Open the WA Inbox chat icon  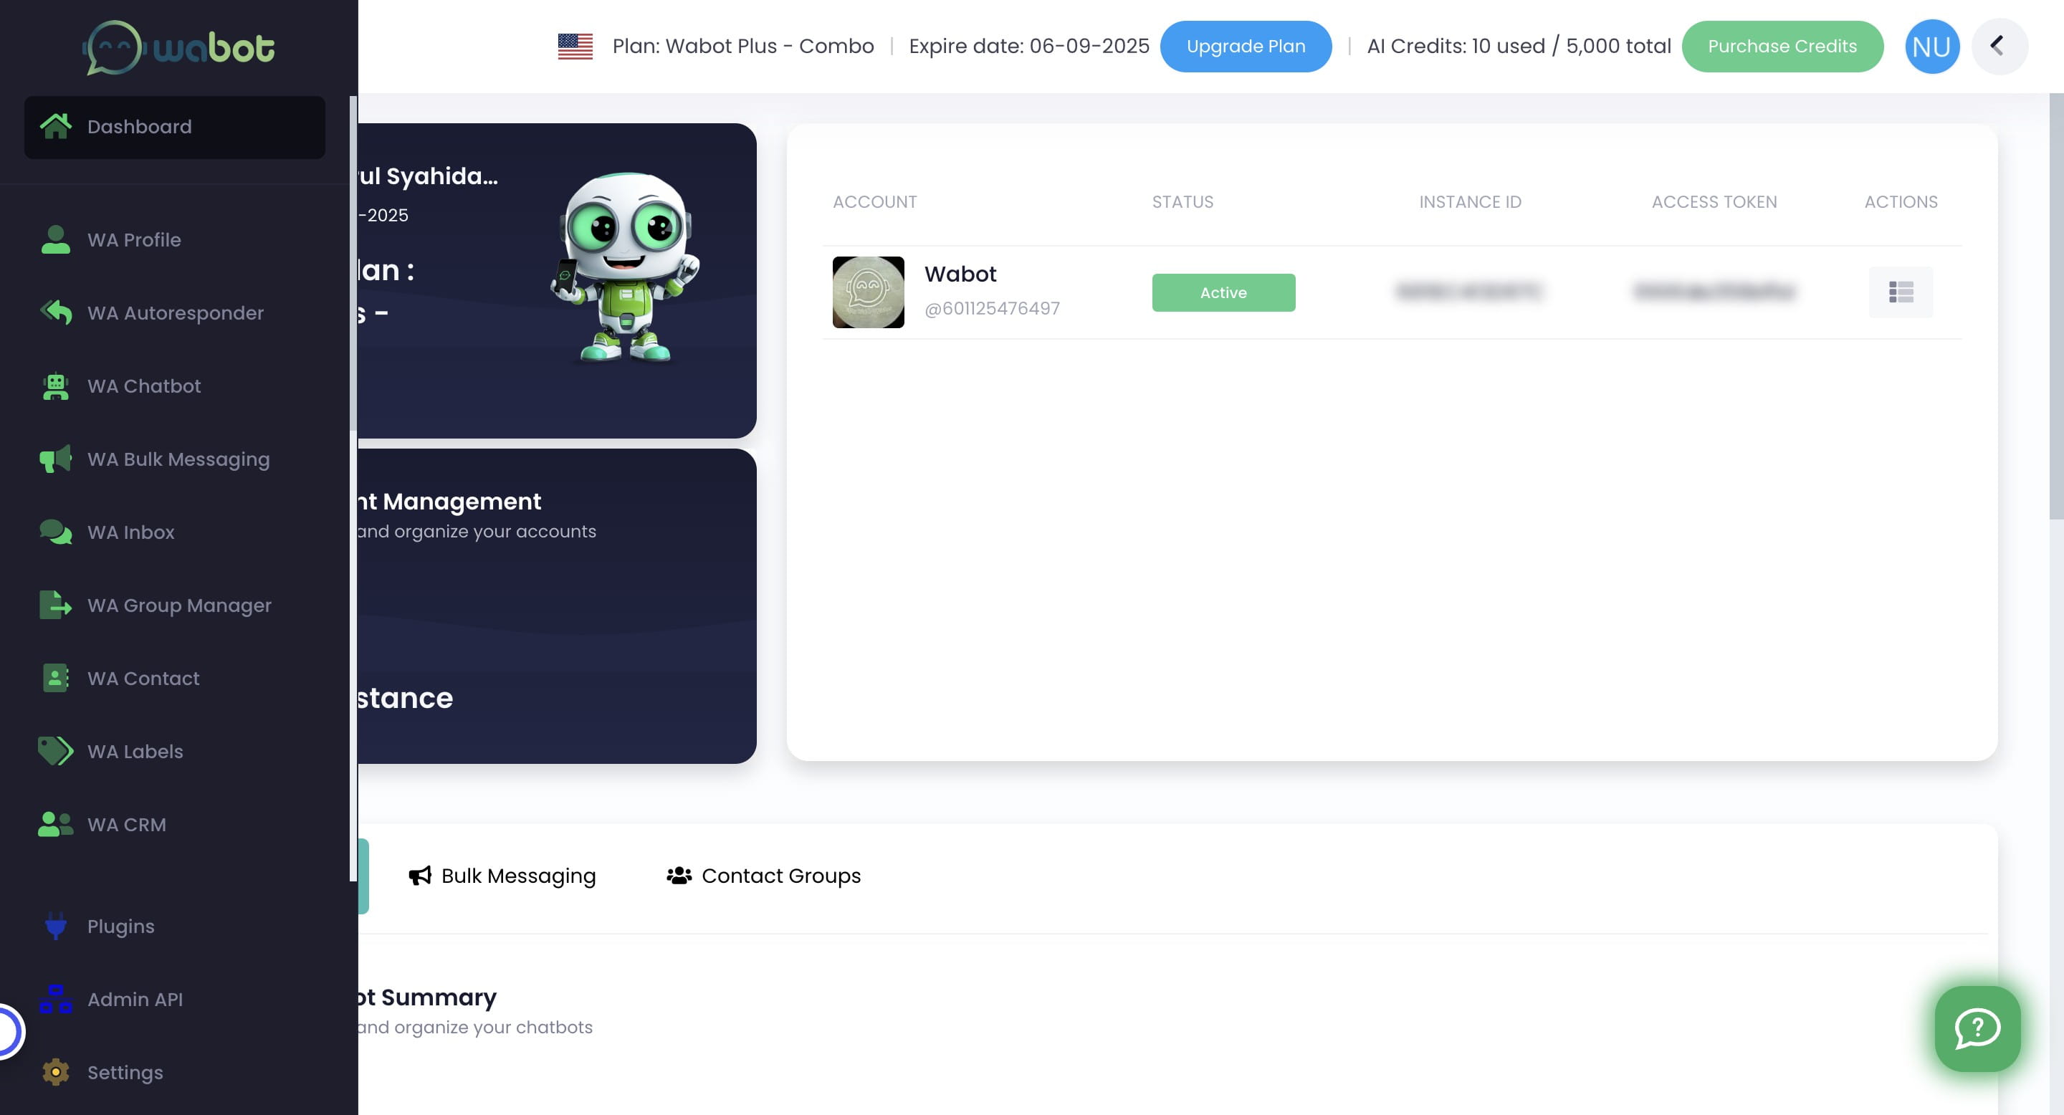pyautogui.click(x=54, y=532)
